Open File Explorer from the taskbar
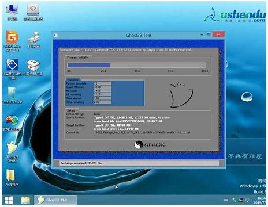Viewport: 268px width, 207px height. coord(25,201)
